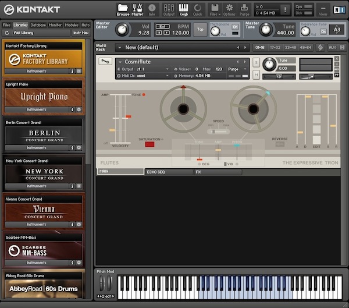Click the Info icon in toolbar
This screenshot has height=308, width=349.
click(x=152, y=9)
